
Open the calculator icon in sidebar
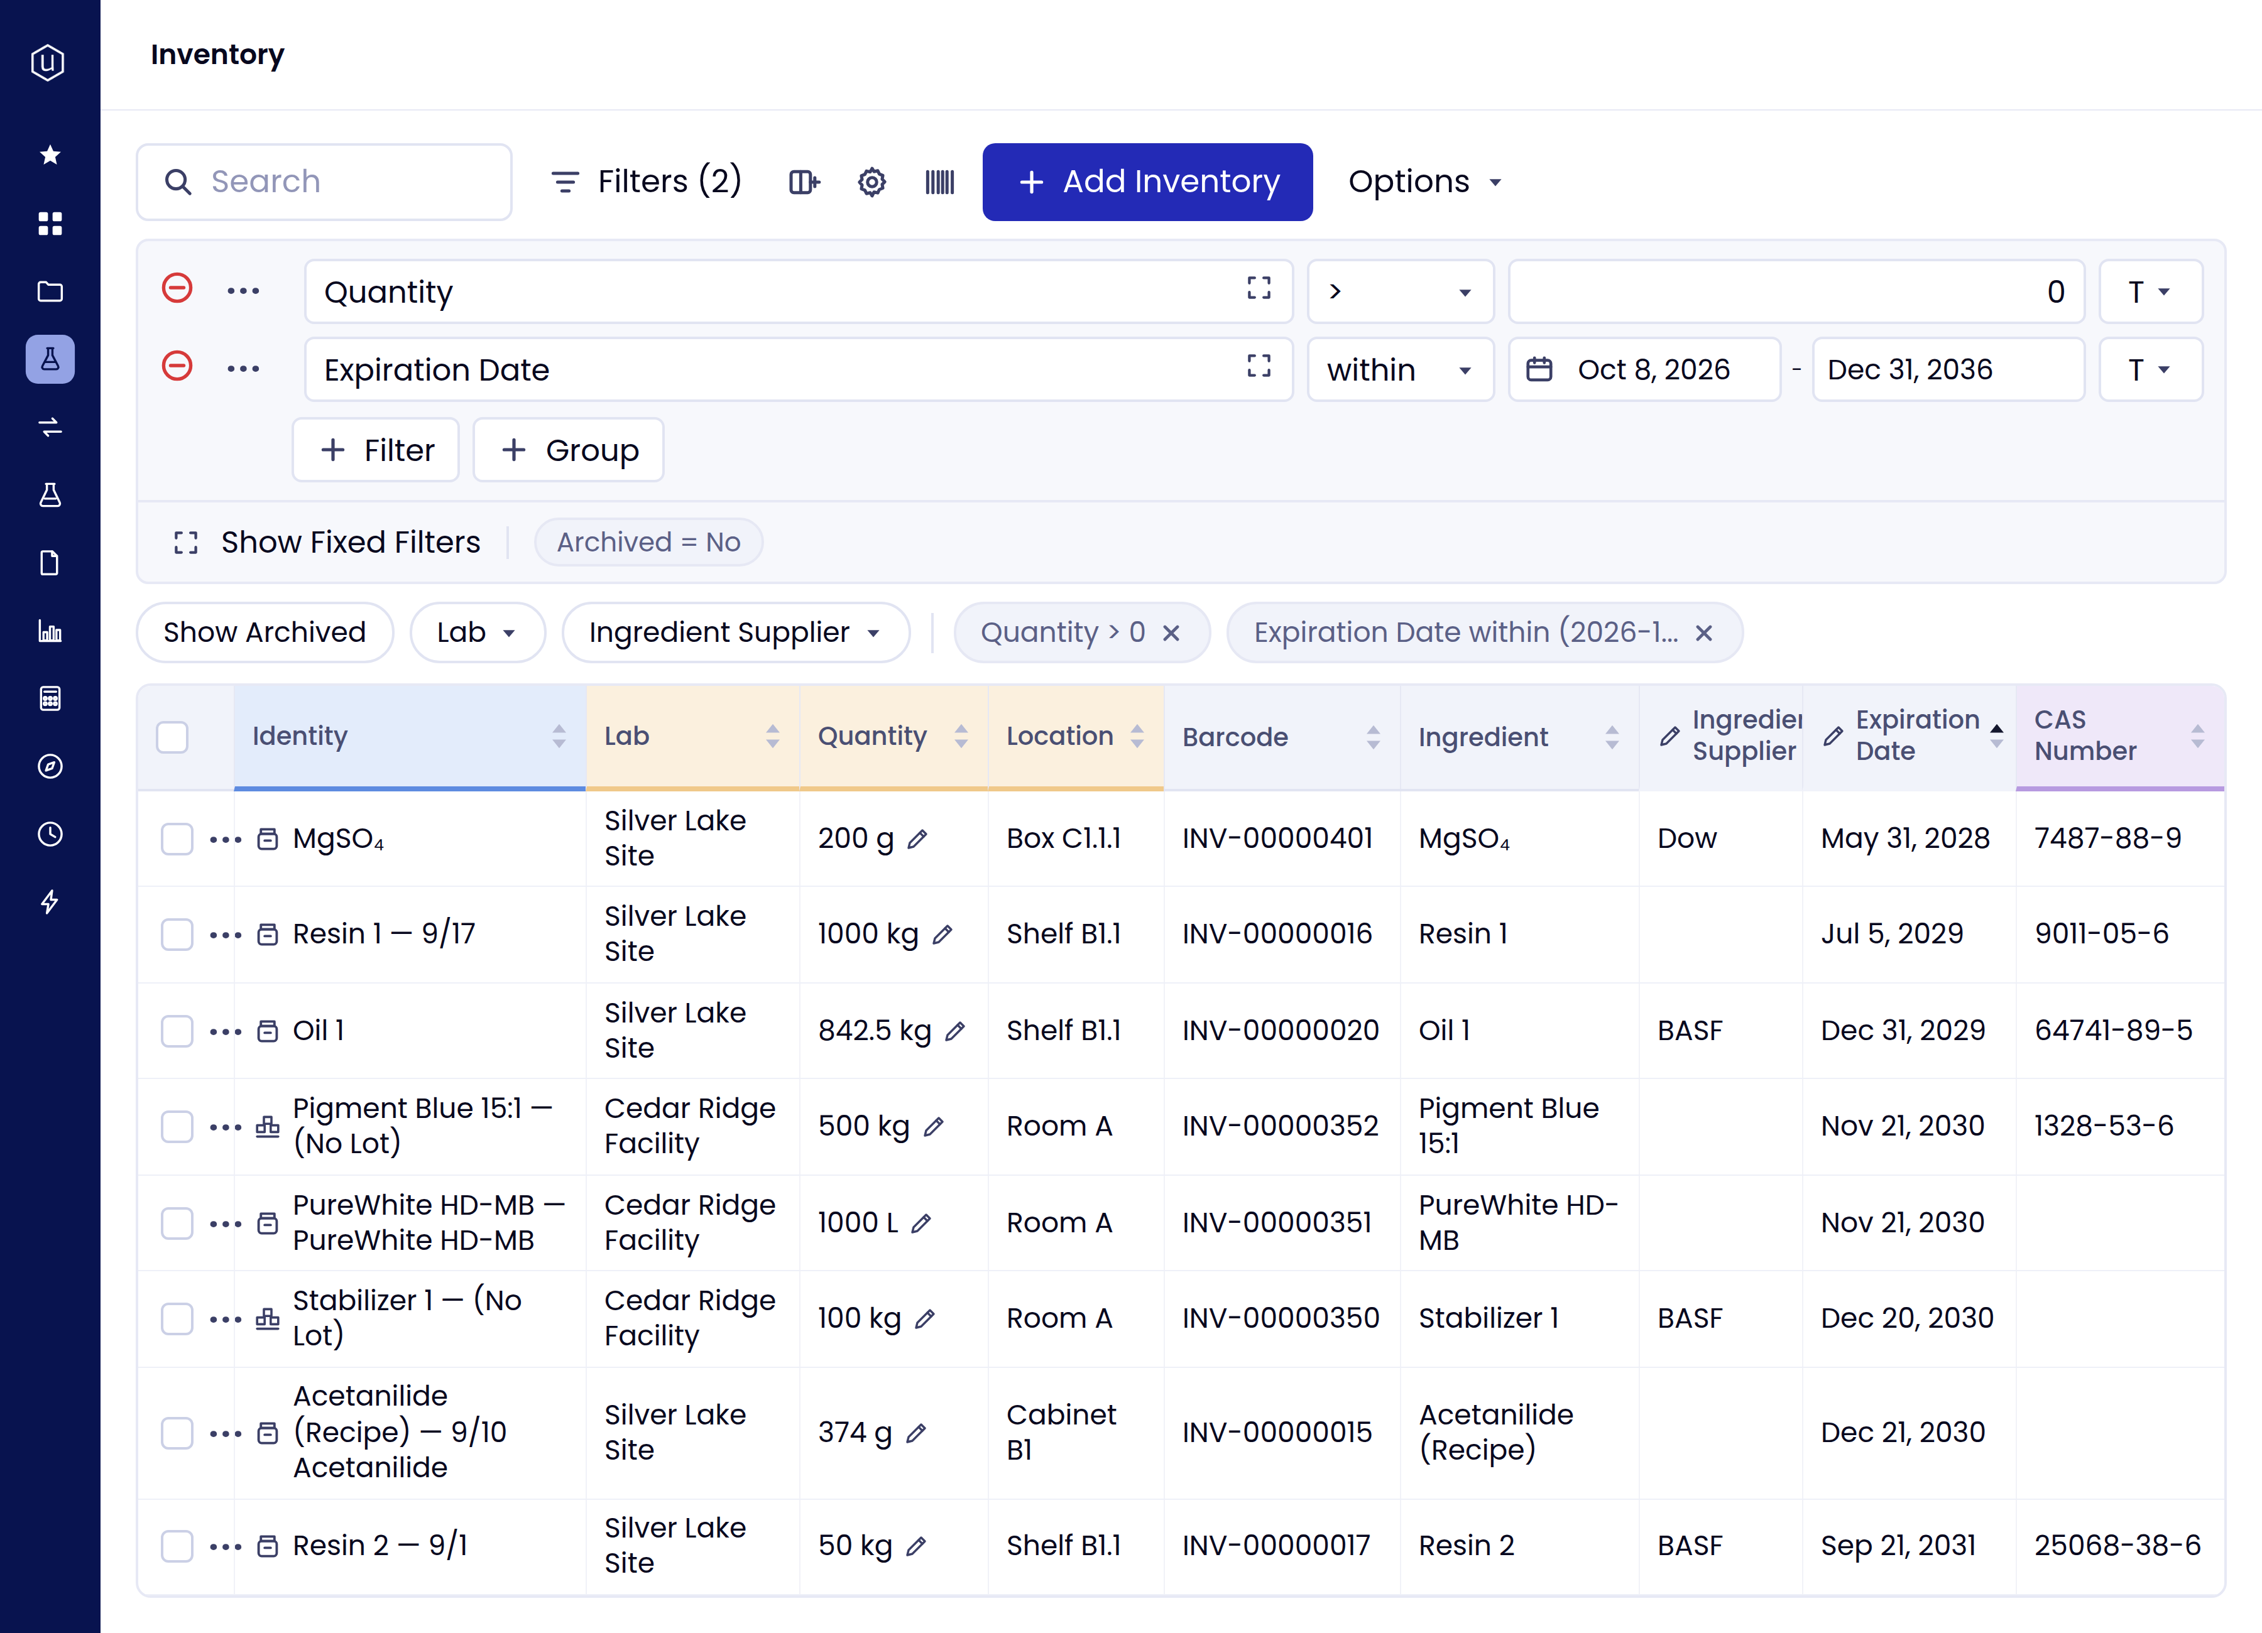click(50, 698)
